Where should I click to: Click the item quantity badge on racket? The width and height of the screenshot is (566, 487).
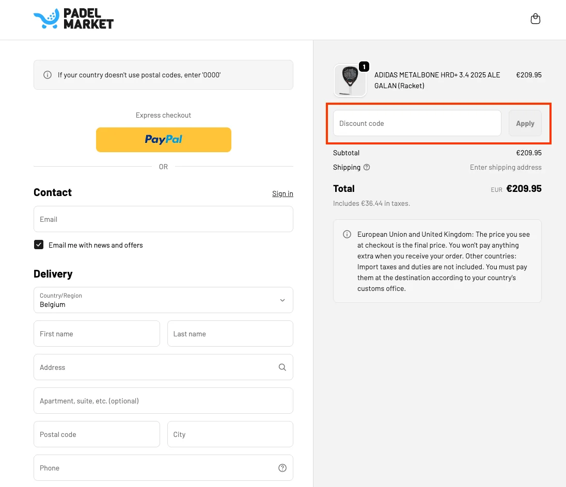coord(364,67)
